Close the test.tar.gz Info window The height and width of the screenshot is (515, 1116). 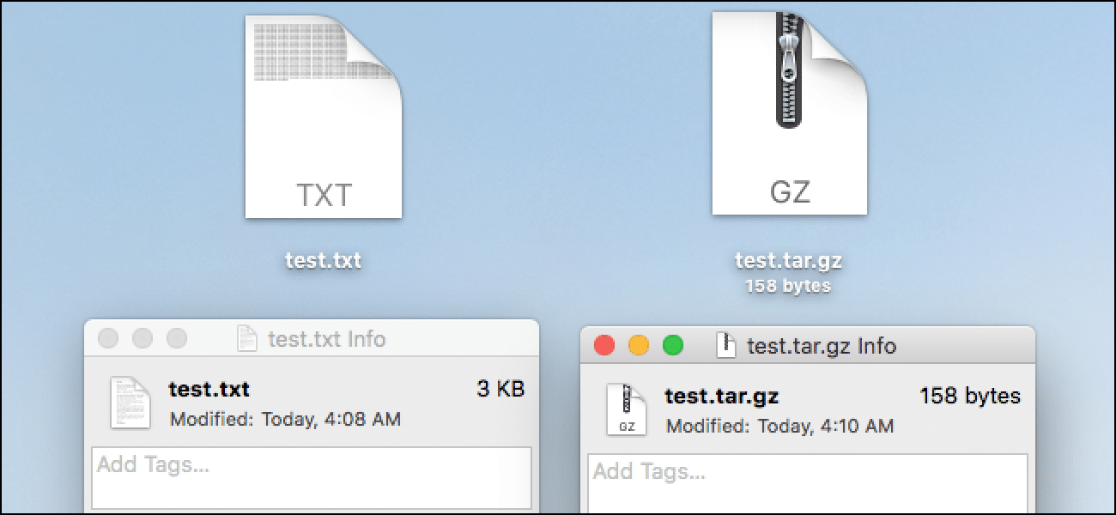(x=605, y=346)
